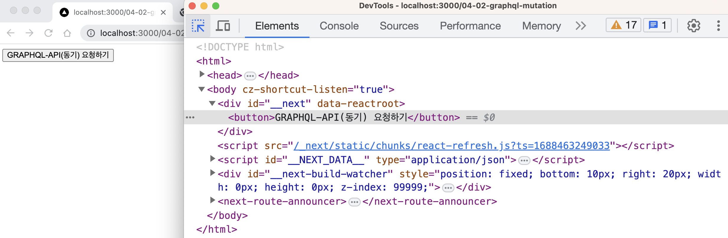Expand the __next-build-watcher div node

click(x=212, y=173)
